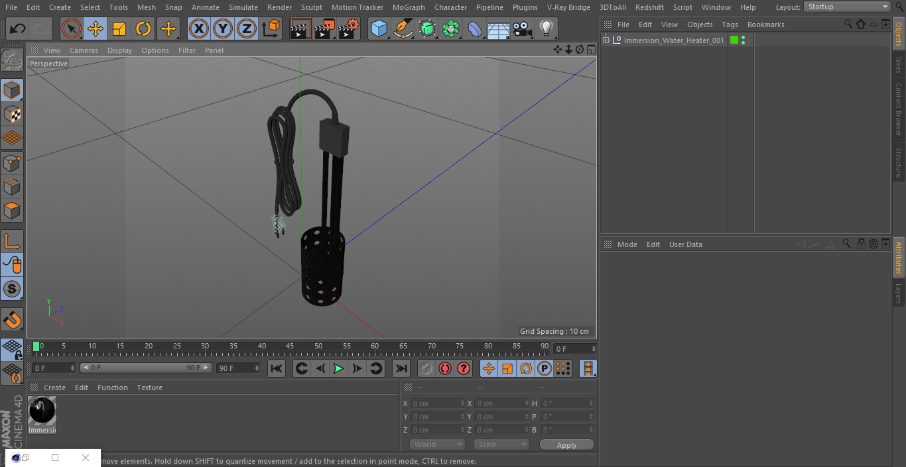Open the Simulate menu
The image size is (906, 467).
(x=243, y=7)
